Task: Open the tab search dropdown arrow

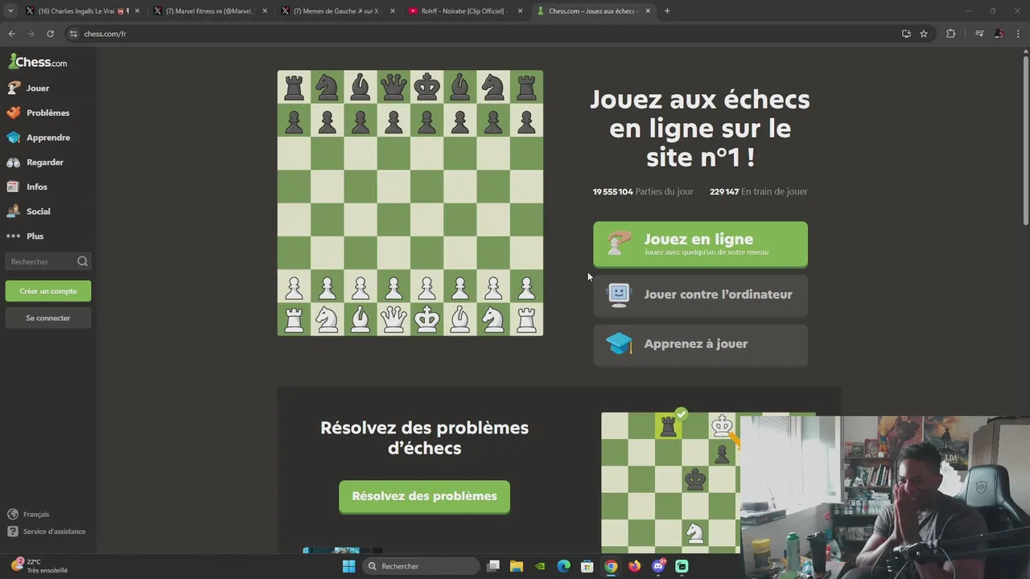Action: [10, 11]
